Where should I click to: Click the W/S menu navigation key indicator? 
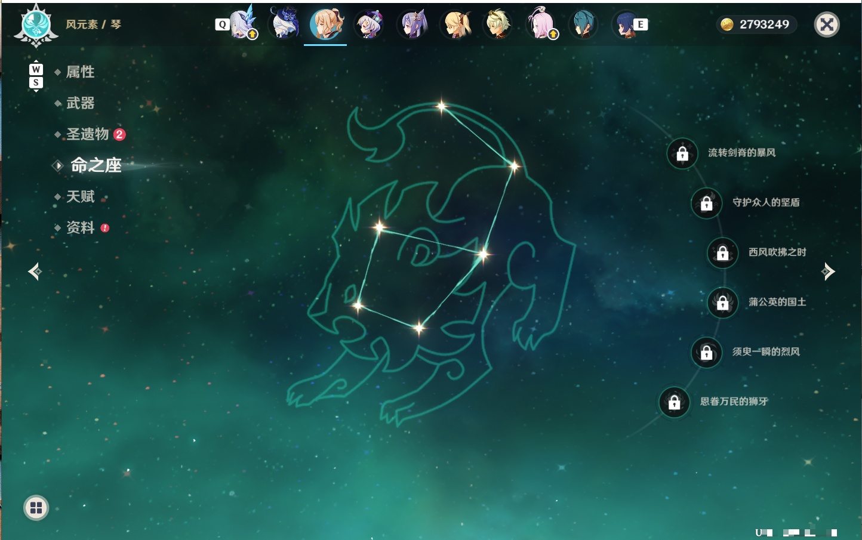pyautogui.click(x=36, y=76)
